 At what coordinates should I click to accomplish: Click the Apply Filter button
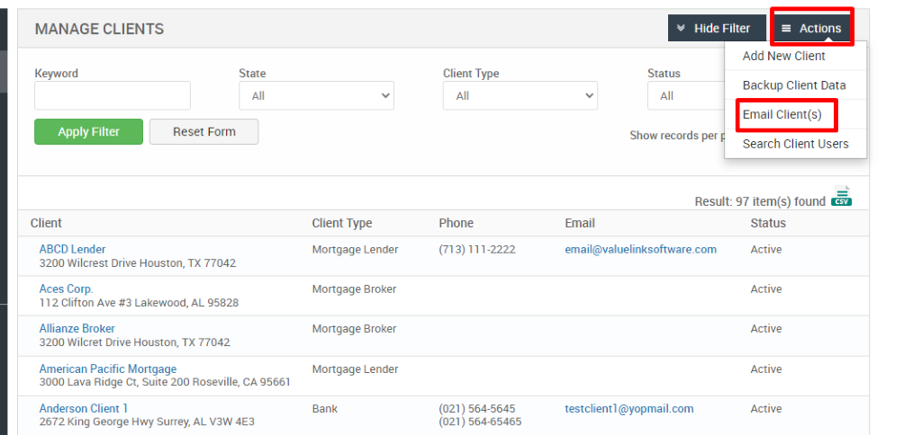[89, 131]
